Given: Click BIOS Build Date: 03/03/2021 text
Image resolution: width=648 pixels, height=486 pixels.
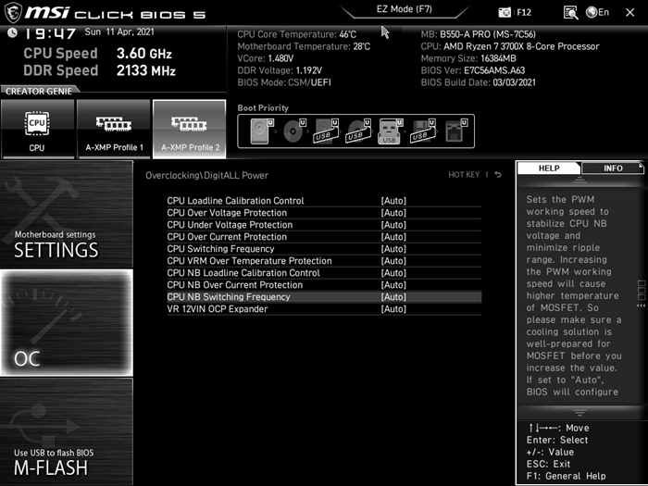Looking at the screenshot, I should click(x=479, y=82).
